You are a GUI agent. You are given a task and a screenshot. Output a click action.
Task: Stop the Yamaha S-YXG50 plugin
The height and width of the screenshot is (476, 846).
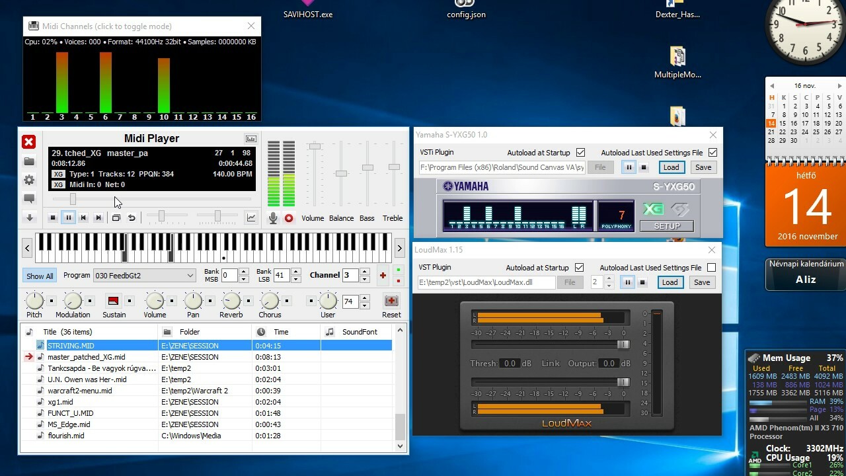click(x=644, y=167)
